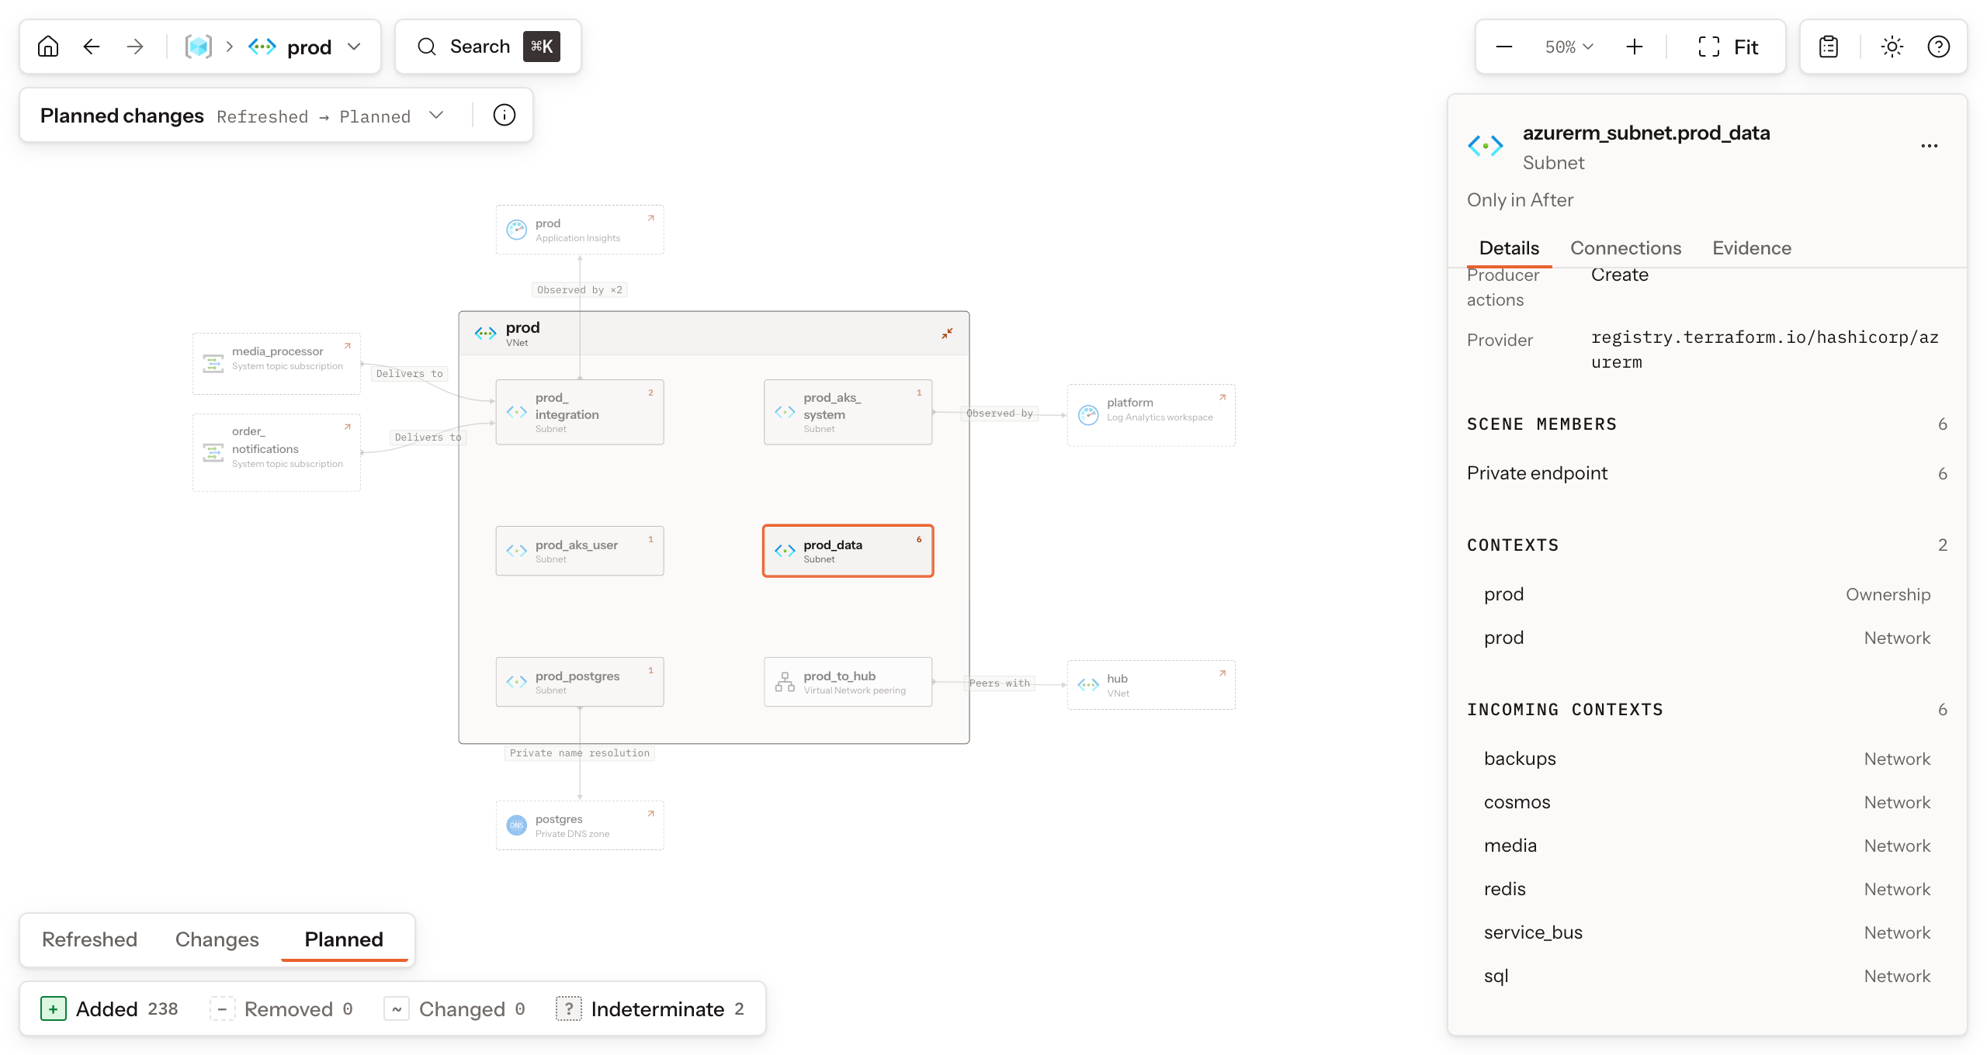Select the prod_to_hub peering node
The height and width of the screenshot is (1055, 1987).
pos(848,682)
